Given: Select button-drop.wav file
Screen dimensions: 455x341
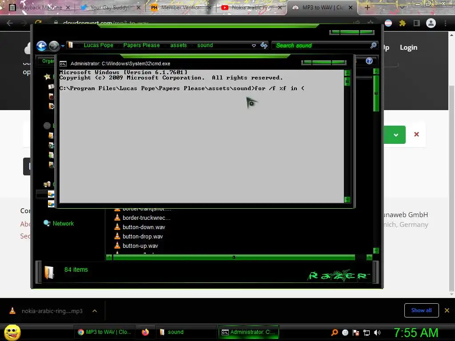Looking at the screenshot, I should pos(143,236).
